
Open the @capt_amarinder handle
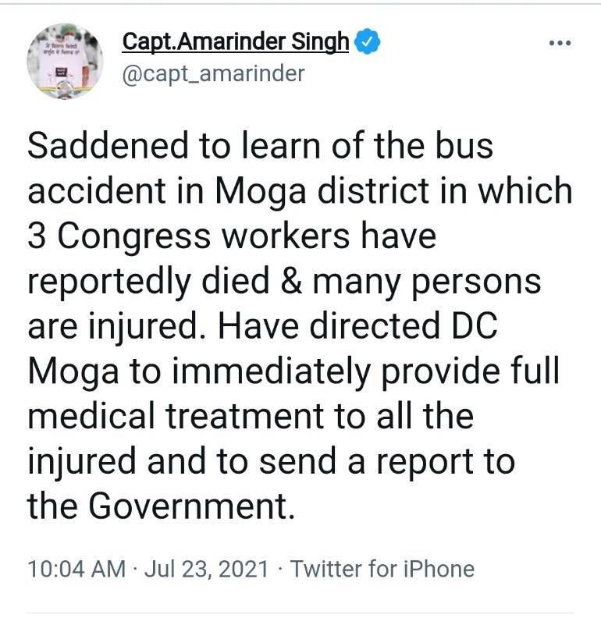point(213,73)
